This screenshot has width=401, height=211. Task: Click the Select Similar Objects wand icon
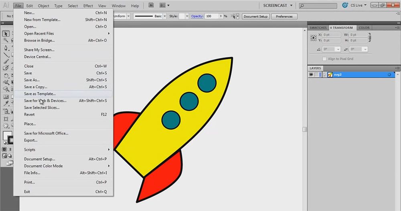233,16
